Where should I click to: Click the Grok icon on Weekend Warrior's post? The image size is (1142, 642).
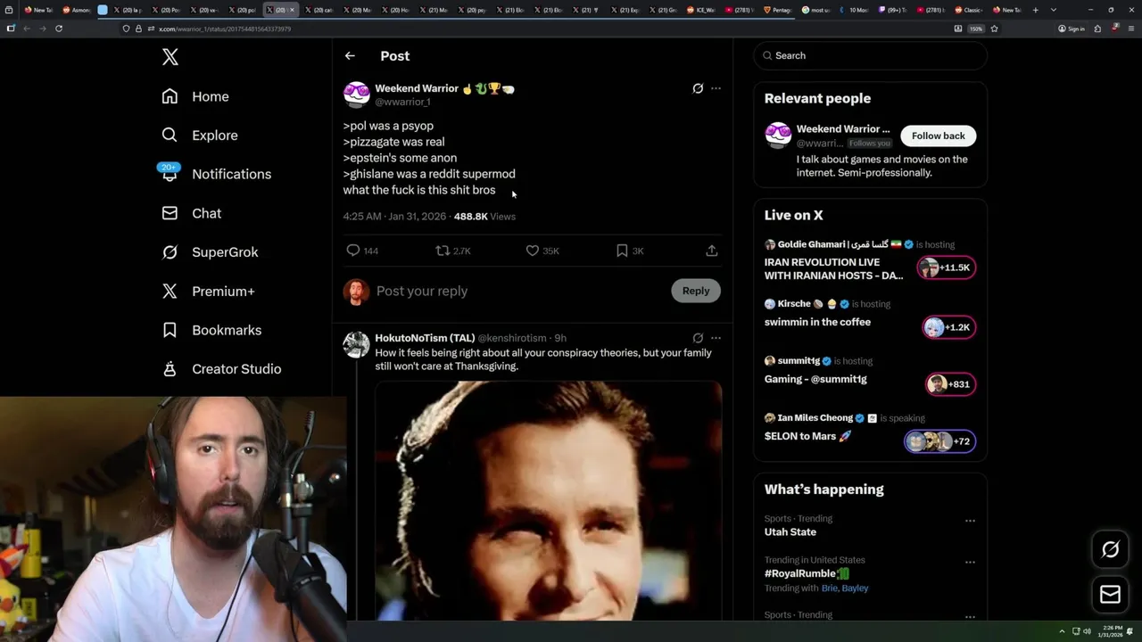coord(698,88)
